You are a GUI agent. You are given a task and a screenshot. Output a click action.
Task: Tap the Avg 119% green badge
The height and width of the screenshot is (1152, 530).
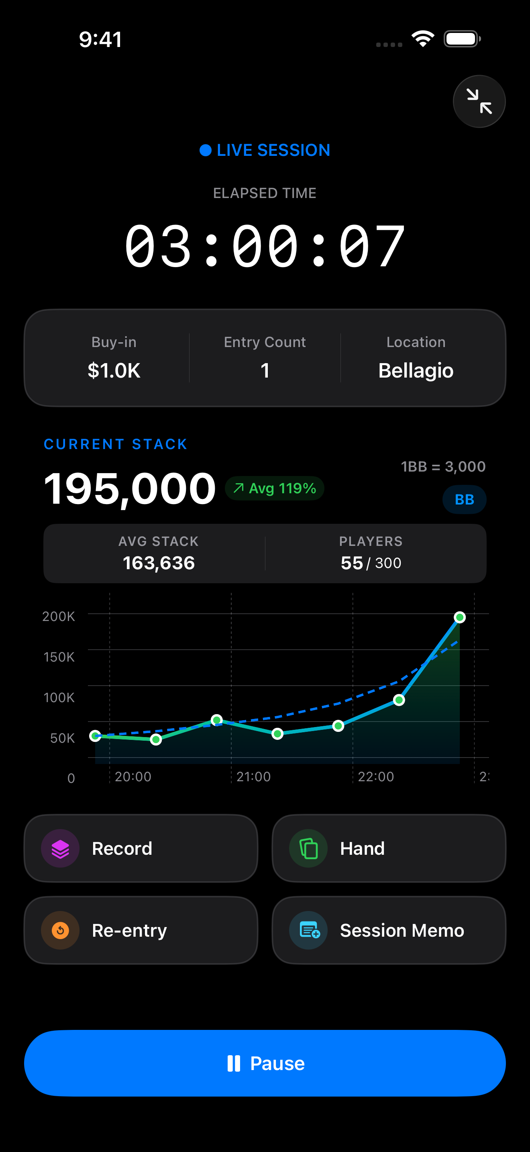274,488
